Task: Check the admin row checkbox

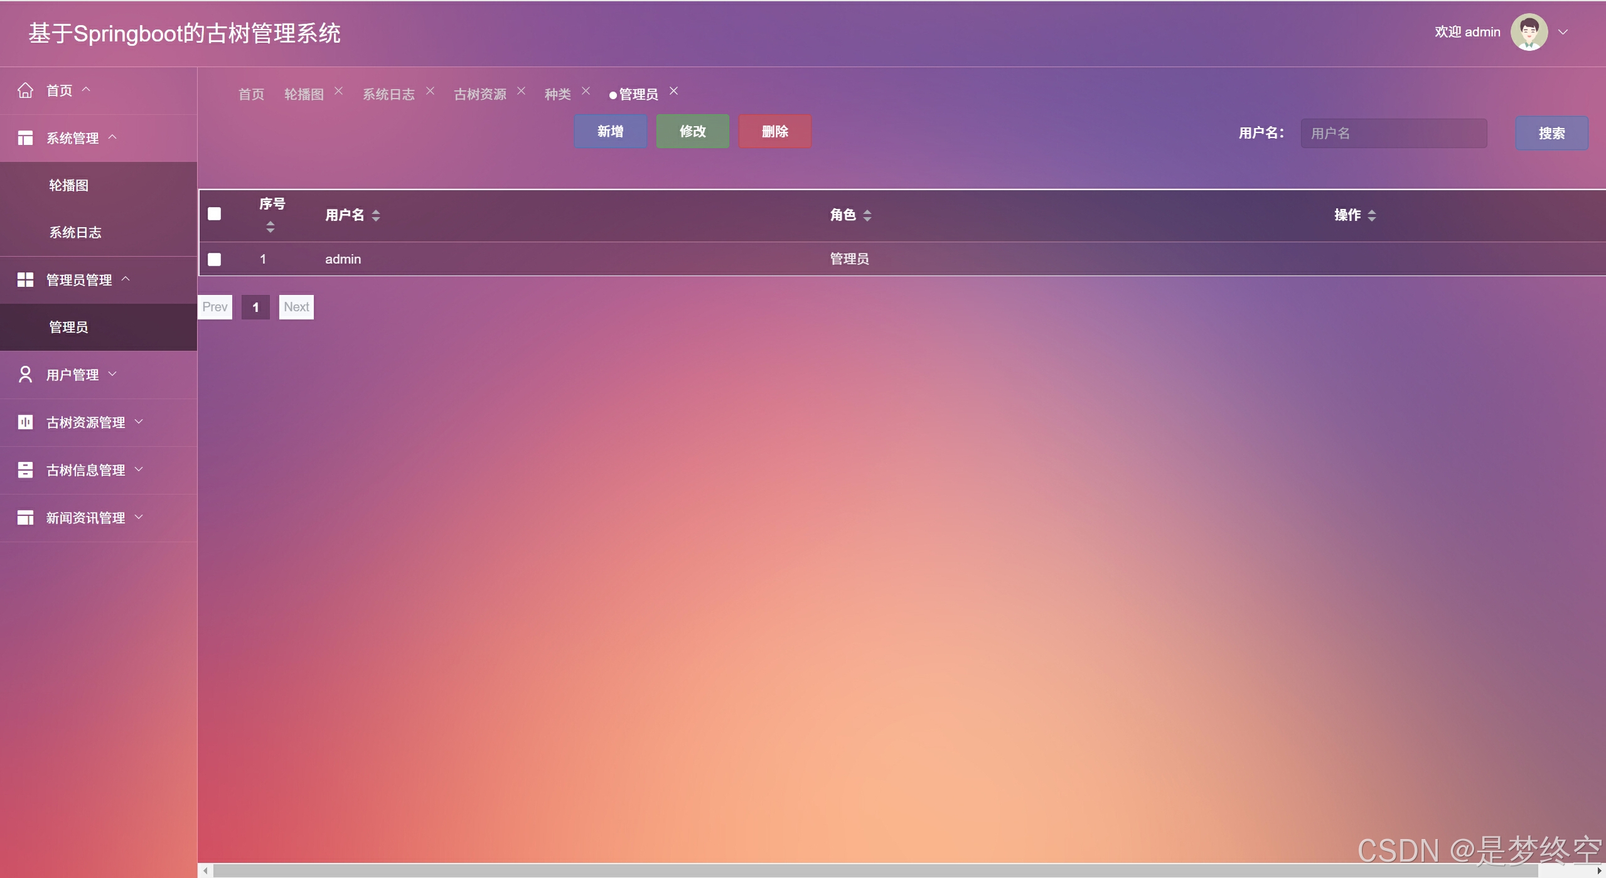Action: pyautogui.click(x=215, y=259)
